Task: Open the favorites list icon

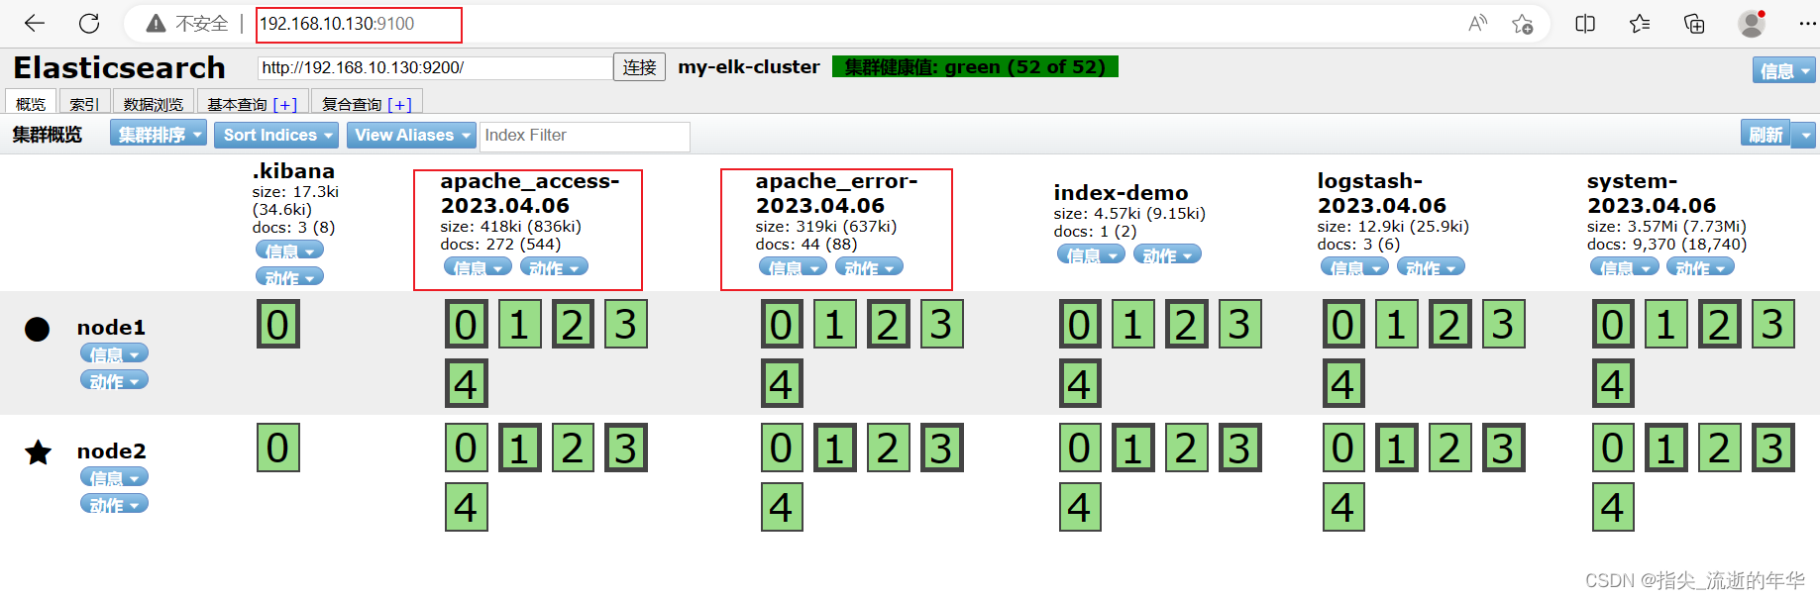Action: pyautogui.click(x=1640, y=23)
